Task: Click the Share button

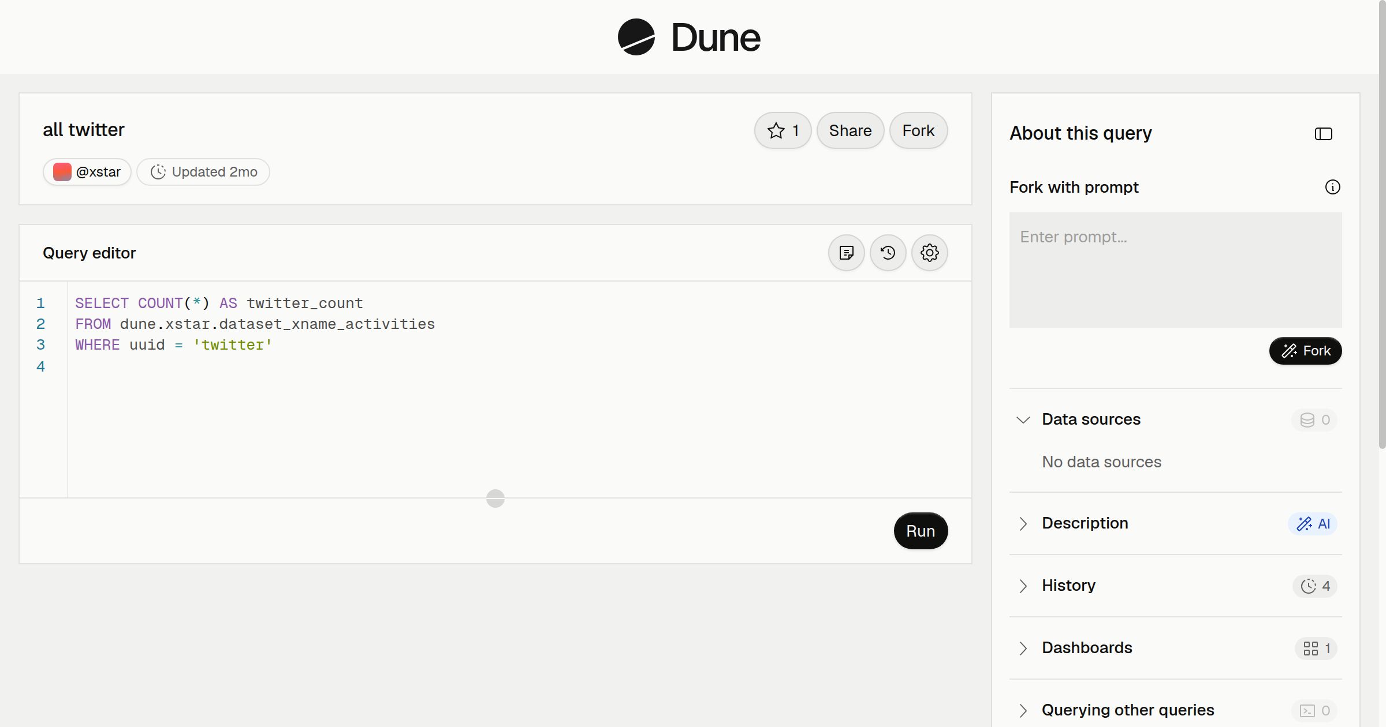Action: coord(850,130)
